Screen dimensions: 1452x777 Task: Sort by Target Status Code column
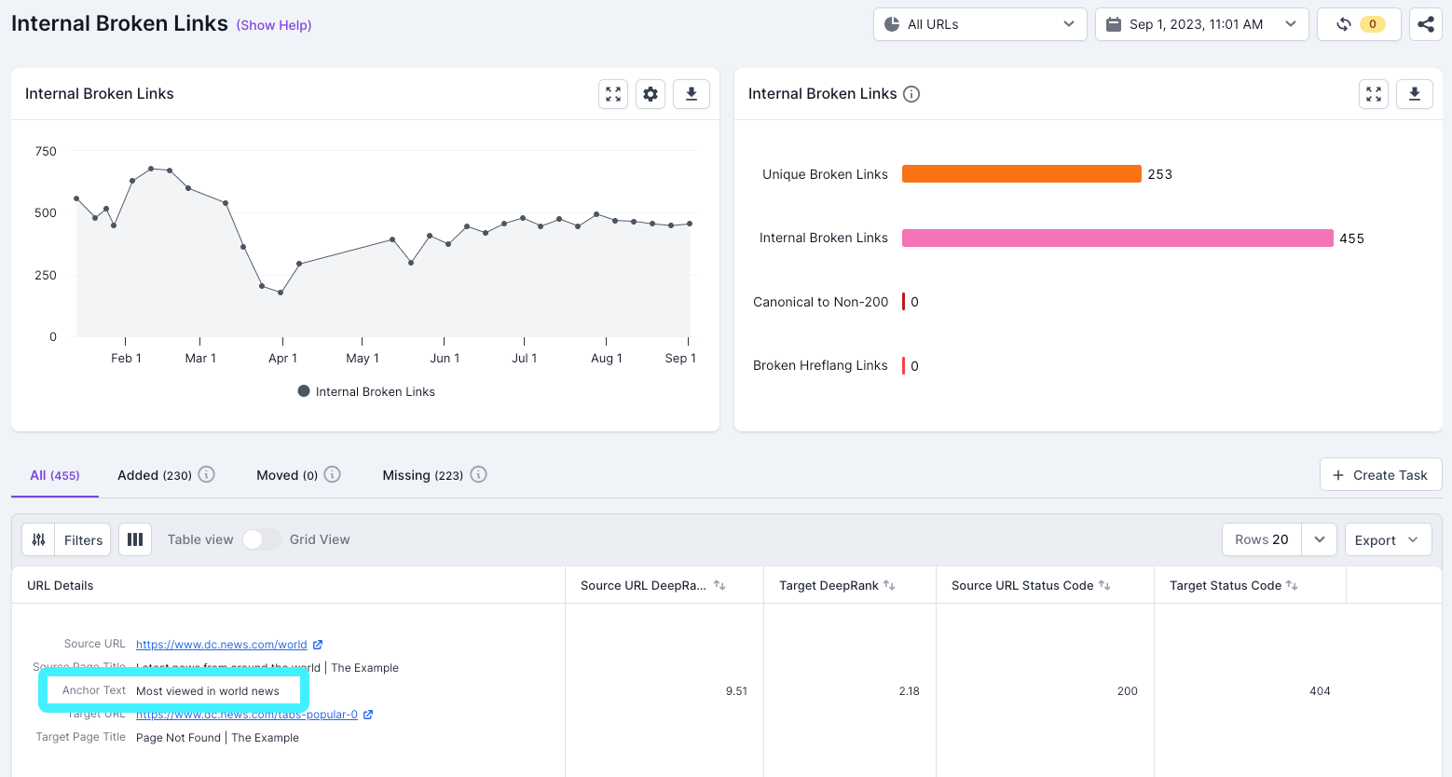point(1292,585)
